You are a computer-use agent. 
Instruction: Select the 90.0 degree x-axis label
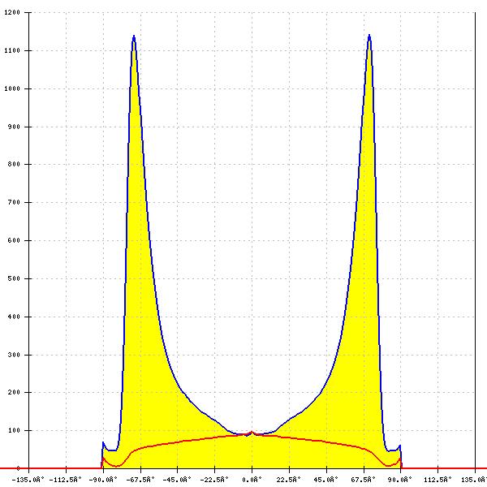[x=400, y=479]
